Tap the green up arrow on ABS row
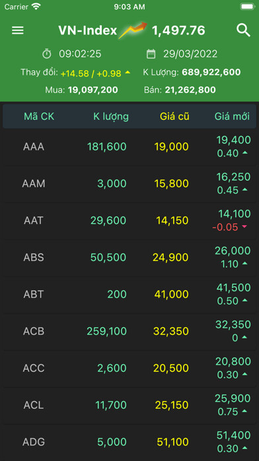The height and width of the screenshot is (461, 259). tap(244, 264)
